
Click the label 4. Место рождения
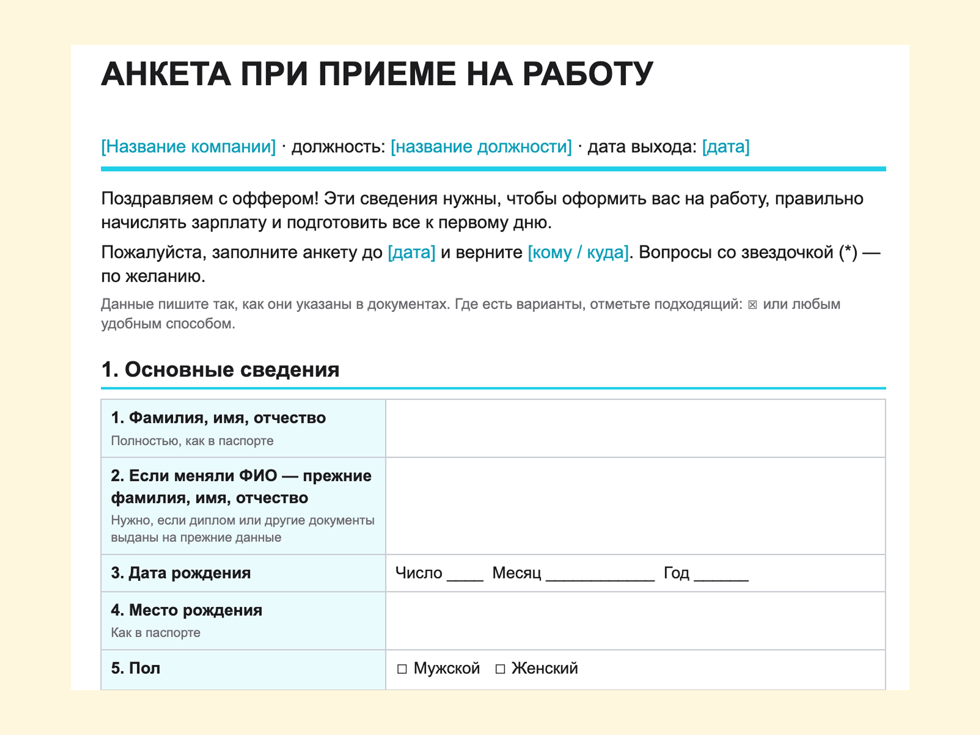click(187, 610)
